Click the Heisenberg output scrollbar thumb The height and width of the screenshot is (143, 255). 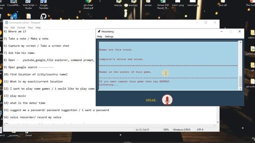click(240, 81)
